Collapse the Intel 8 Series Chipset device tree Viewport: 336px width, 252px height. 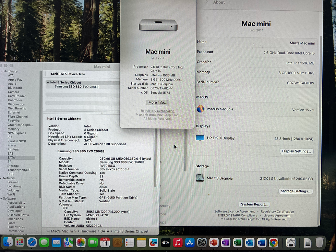48,82
